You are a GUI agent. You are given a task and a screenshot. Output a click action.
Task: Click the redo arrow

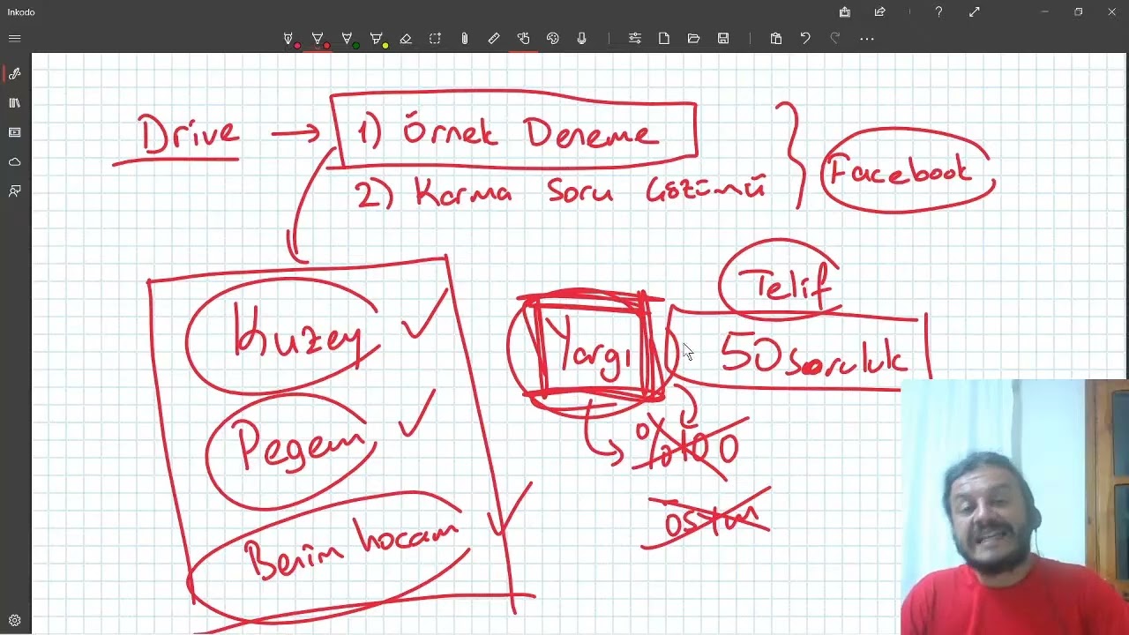pyautogui.click(x=834, y=39)
